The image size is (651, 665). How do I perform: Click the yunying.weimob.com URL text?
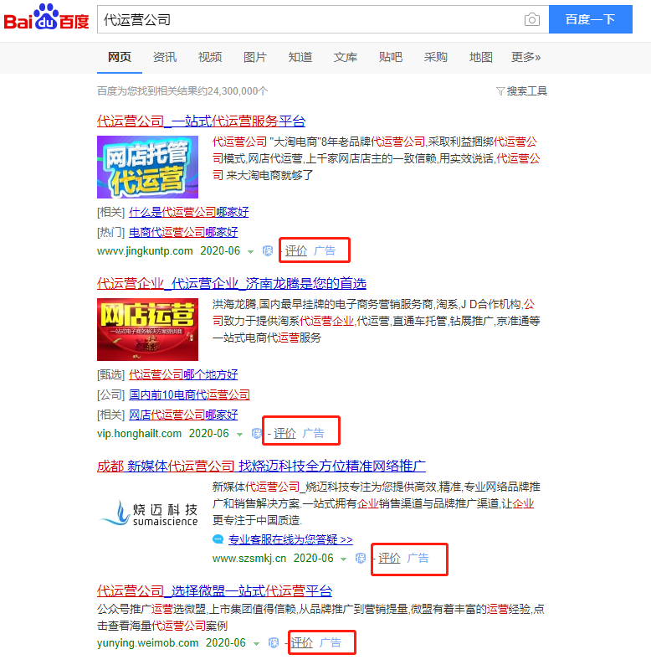tap(148, 643)
